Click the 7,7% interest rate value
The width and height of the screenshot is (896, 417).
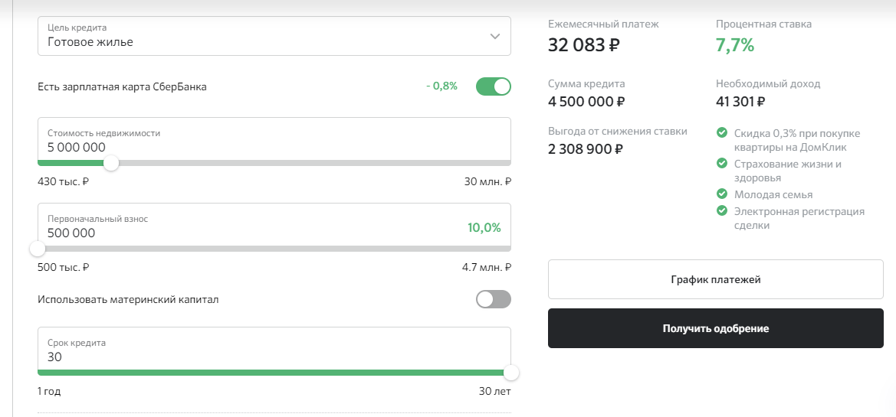[x=735, y=46]
